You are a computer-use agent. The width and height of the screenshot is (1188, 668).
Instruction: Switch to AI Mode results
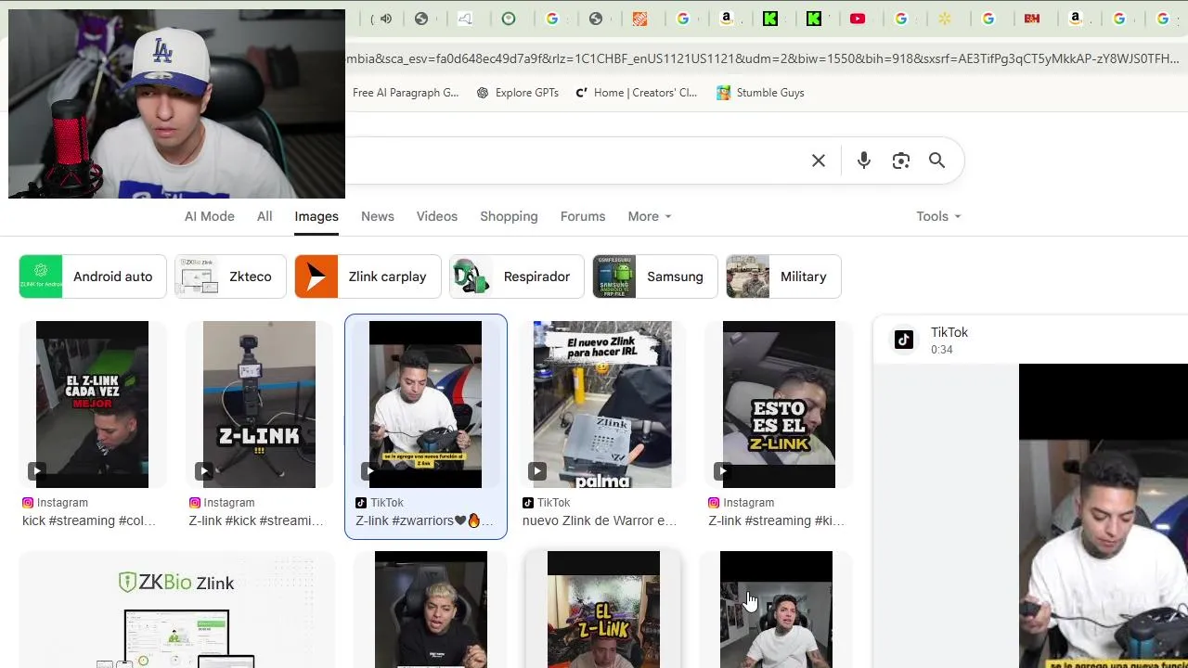[x=210, y=216]
